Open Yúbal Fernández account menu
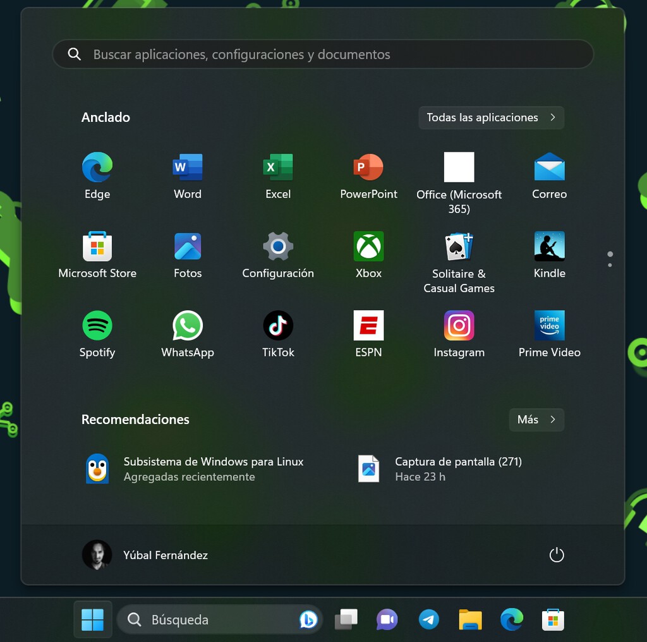The height and width of the screenshot is (642, 647). (x=145, y=555)
